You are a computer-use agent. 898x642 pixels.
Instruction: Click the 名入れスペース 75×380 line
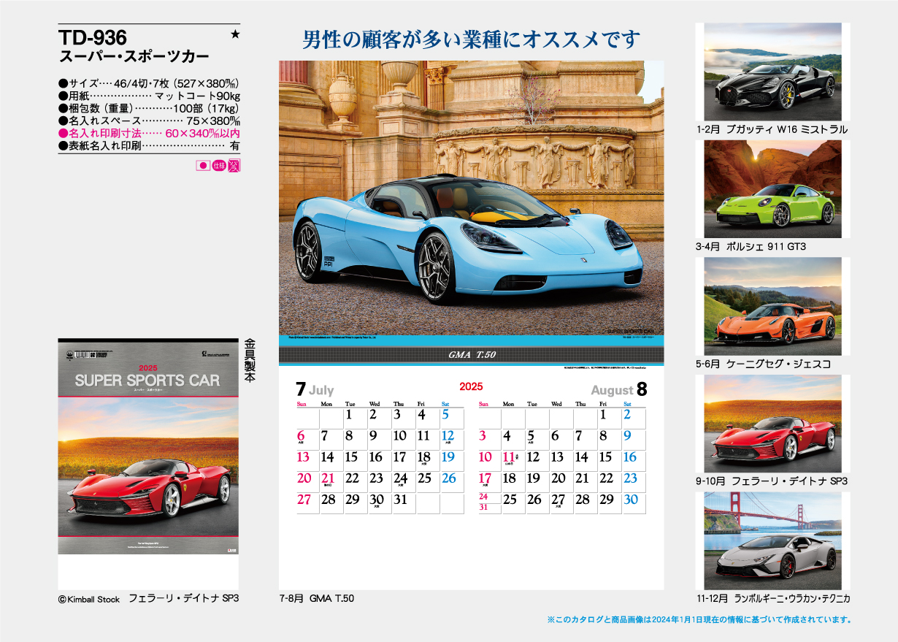coord(149,121)
